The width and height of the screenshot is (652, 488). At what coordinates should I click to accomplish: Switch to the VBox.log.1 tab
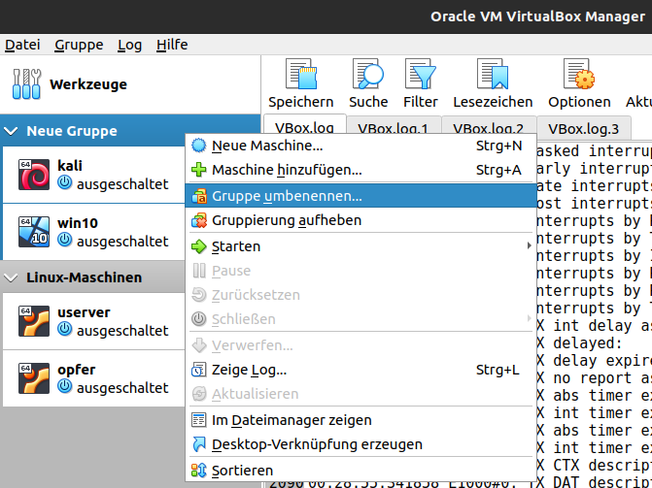click(393, 125)
